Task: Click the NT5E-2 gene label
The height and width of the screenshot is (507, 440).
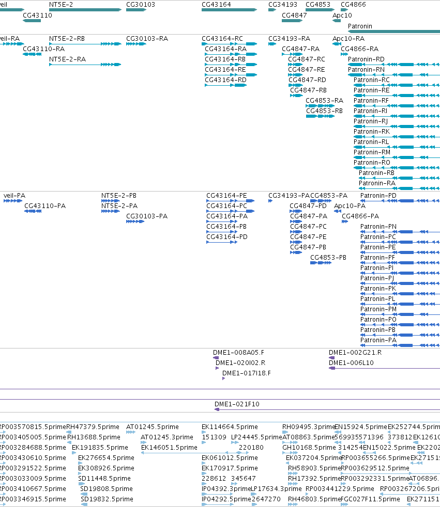Action: click(61, 5)
